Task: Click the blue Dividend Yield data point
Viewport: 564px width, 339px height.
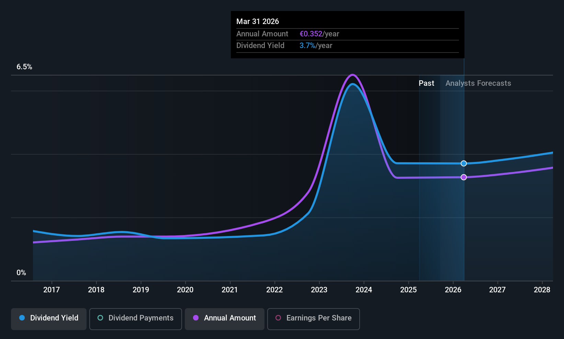Action: (x=464, y=163)
